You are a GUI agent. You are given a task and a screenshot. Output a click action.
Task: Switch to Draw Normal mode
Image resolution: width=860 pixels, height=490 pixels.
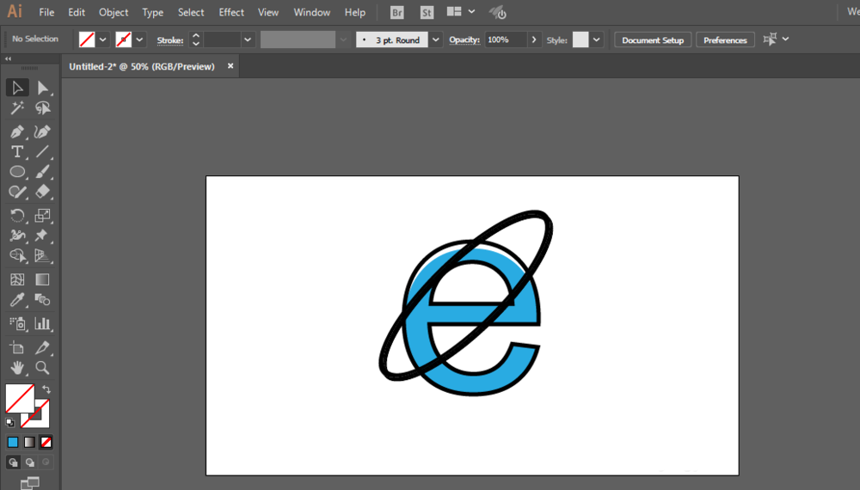pyautogui.click(x=13, y=462)
